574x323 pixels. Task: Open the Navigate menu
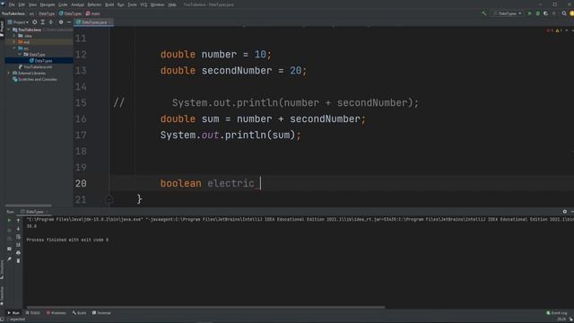(48, 4)
